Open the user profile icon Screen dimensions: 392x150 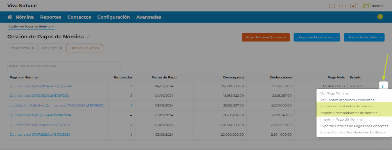(x=353, y=6)
